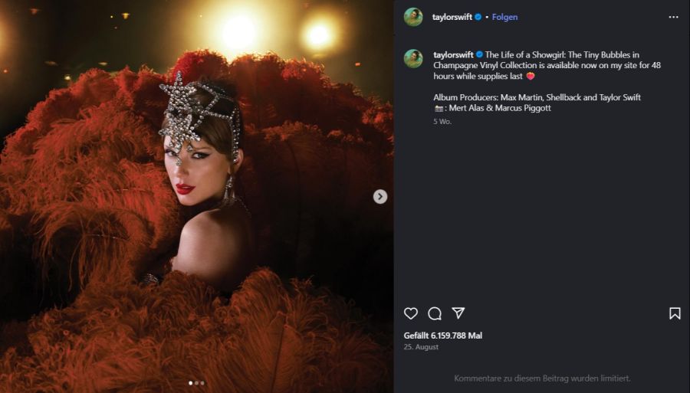Go to the next photo with the arrow

point(379,197)
